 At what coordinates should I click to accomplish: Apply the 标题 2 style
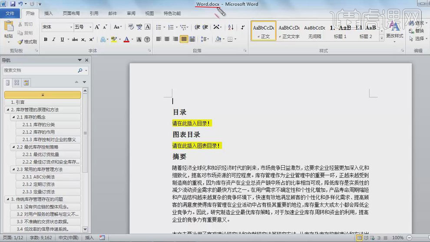(x=366, y=31)
